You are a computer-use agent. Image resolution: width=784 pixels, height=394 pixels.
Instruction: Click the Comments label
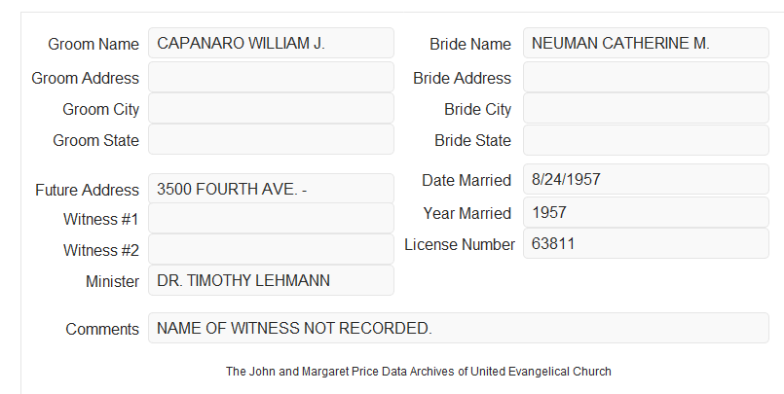click(102, 329)
